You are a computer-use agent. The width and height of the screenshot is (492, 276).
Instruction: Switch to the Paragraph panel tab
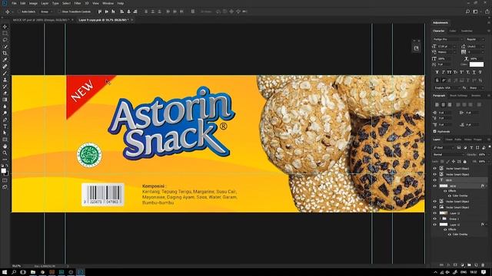click(x=439, y=95)
